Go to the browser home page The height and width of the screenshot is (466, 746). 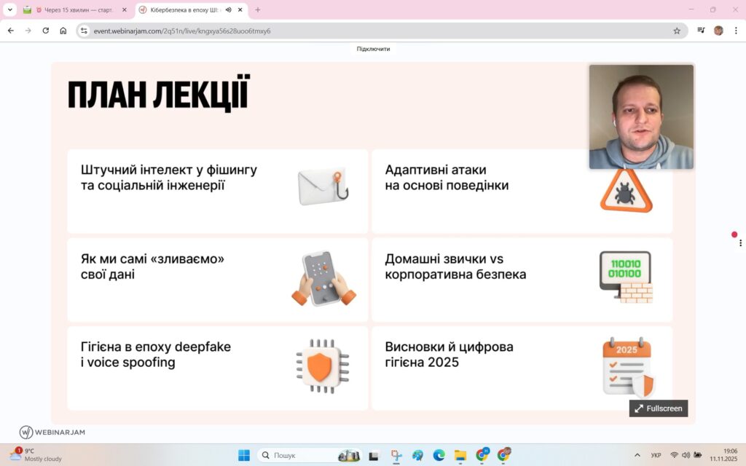click(63, 31)
